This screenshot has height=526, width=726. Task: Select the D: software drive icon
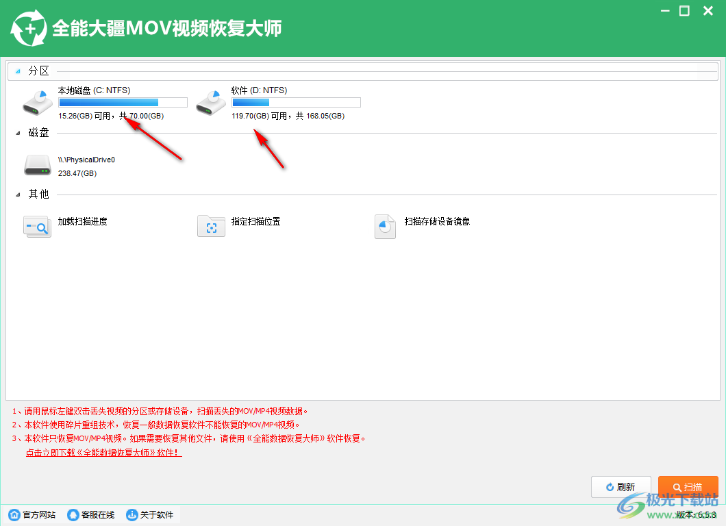pyautogui.click(x=211, y=103)
